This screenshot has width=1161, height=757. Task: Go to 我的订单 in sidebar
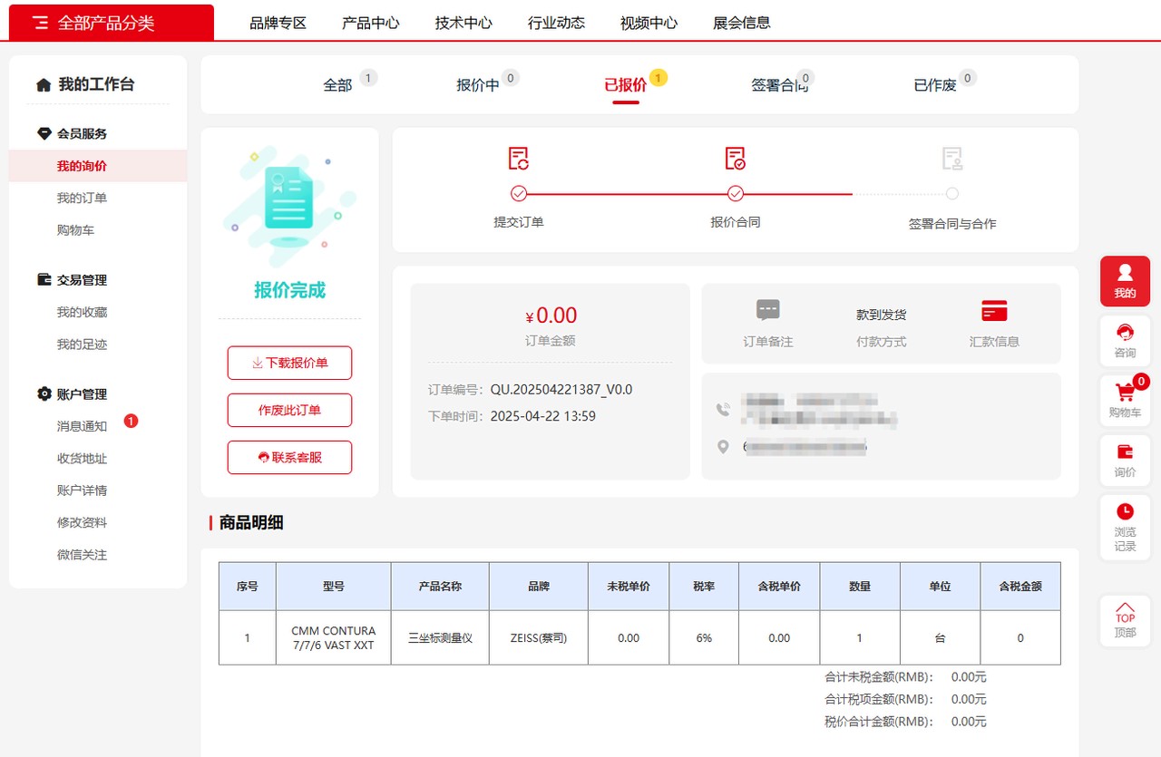82,198
